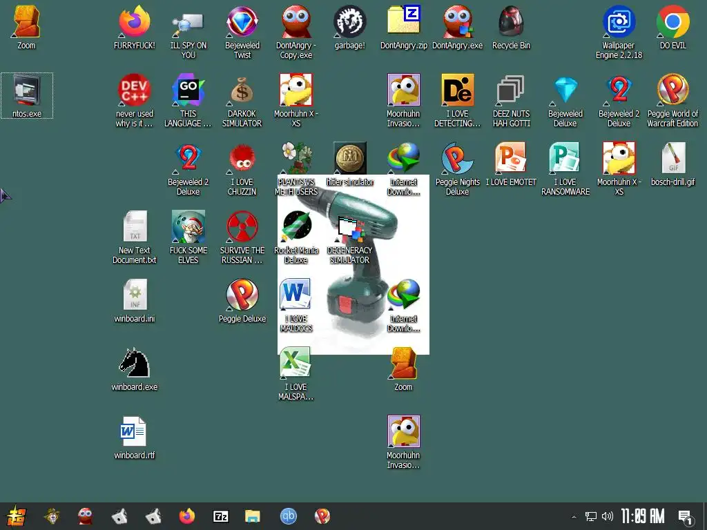The width and height of the screenshot is (707, 530).
Task: Open the DARKOK SIMULATOR money bag icon
Action: (x=242, y=101)
